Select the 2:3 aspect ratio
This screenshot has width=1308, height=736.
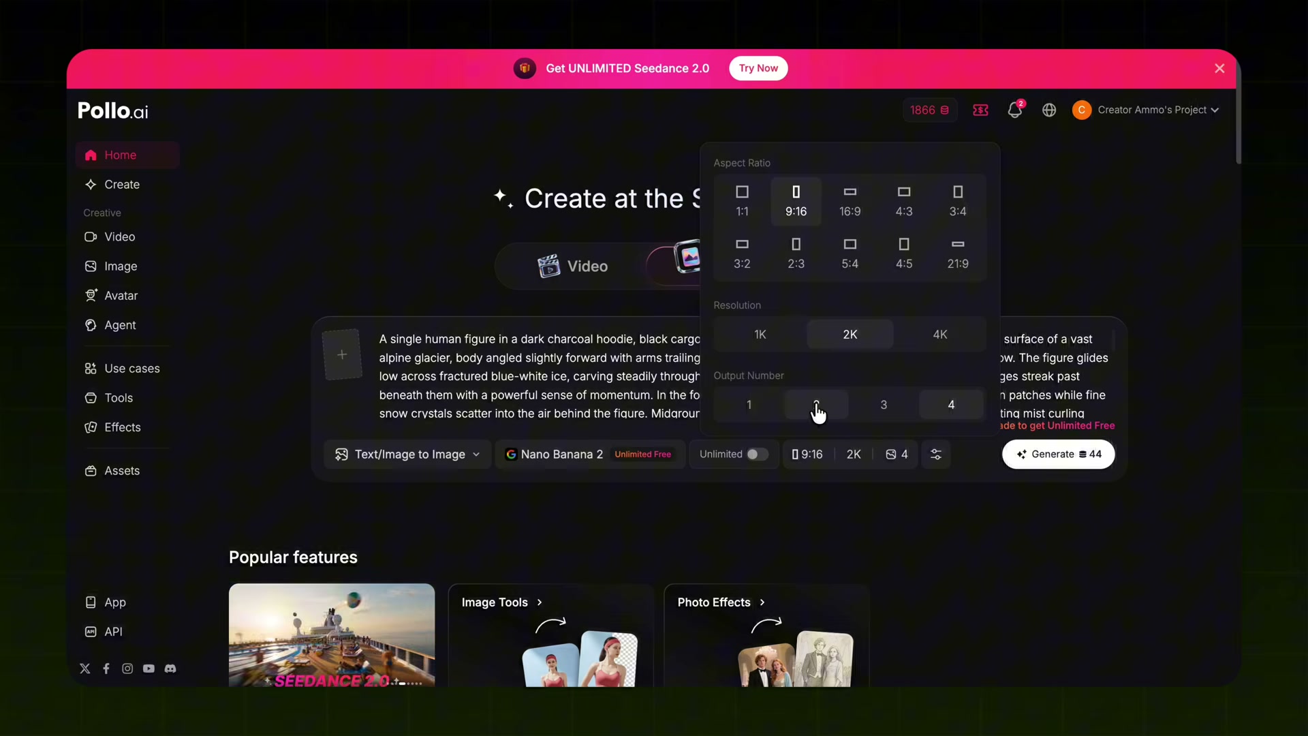(796, 254)
